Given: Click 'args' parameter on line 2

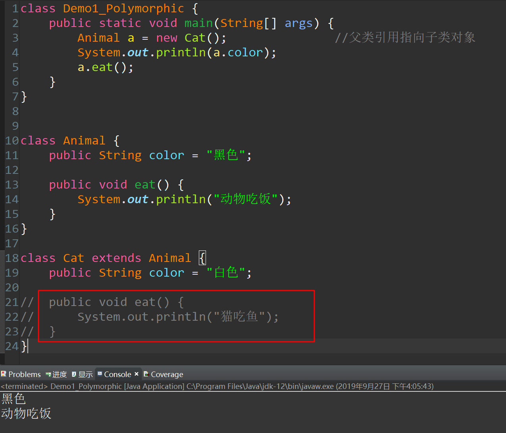Looking at the screenshot, I should pos(298,23).
